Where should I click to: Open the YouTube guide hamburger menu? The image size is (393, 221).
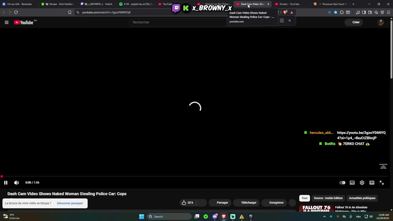point(6,22)
